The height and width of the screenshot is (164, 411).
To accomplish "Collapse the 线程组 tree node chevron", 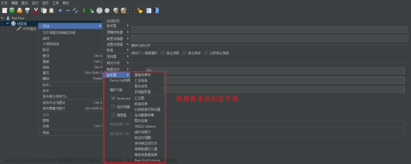I will click(x=7, y=23).
